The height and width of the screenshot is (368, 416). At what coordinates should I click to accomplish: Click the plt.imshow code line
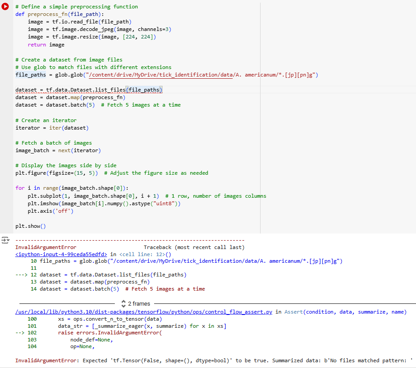[x=104, y=203]
